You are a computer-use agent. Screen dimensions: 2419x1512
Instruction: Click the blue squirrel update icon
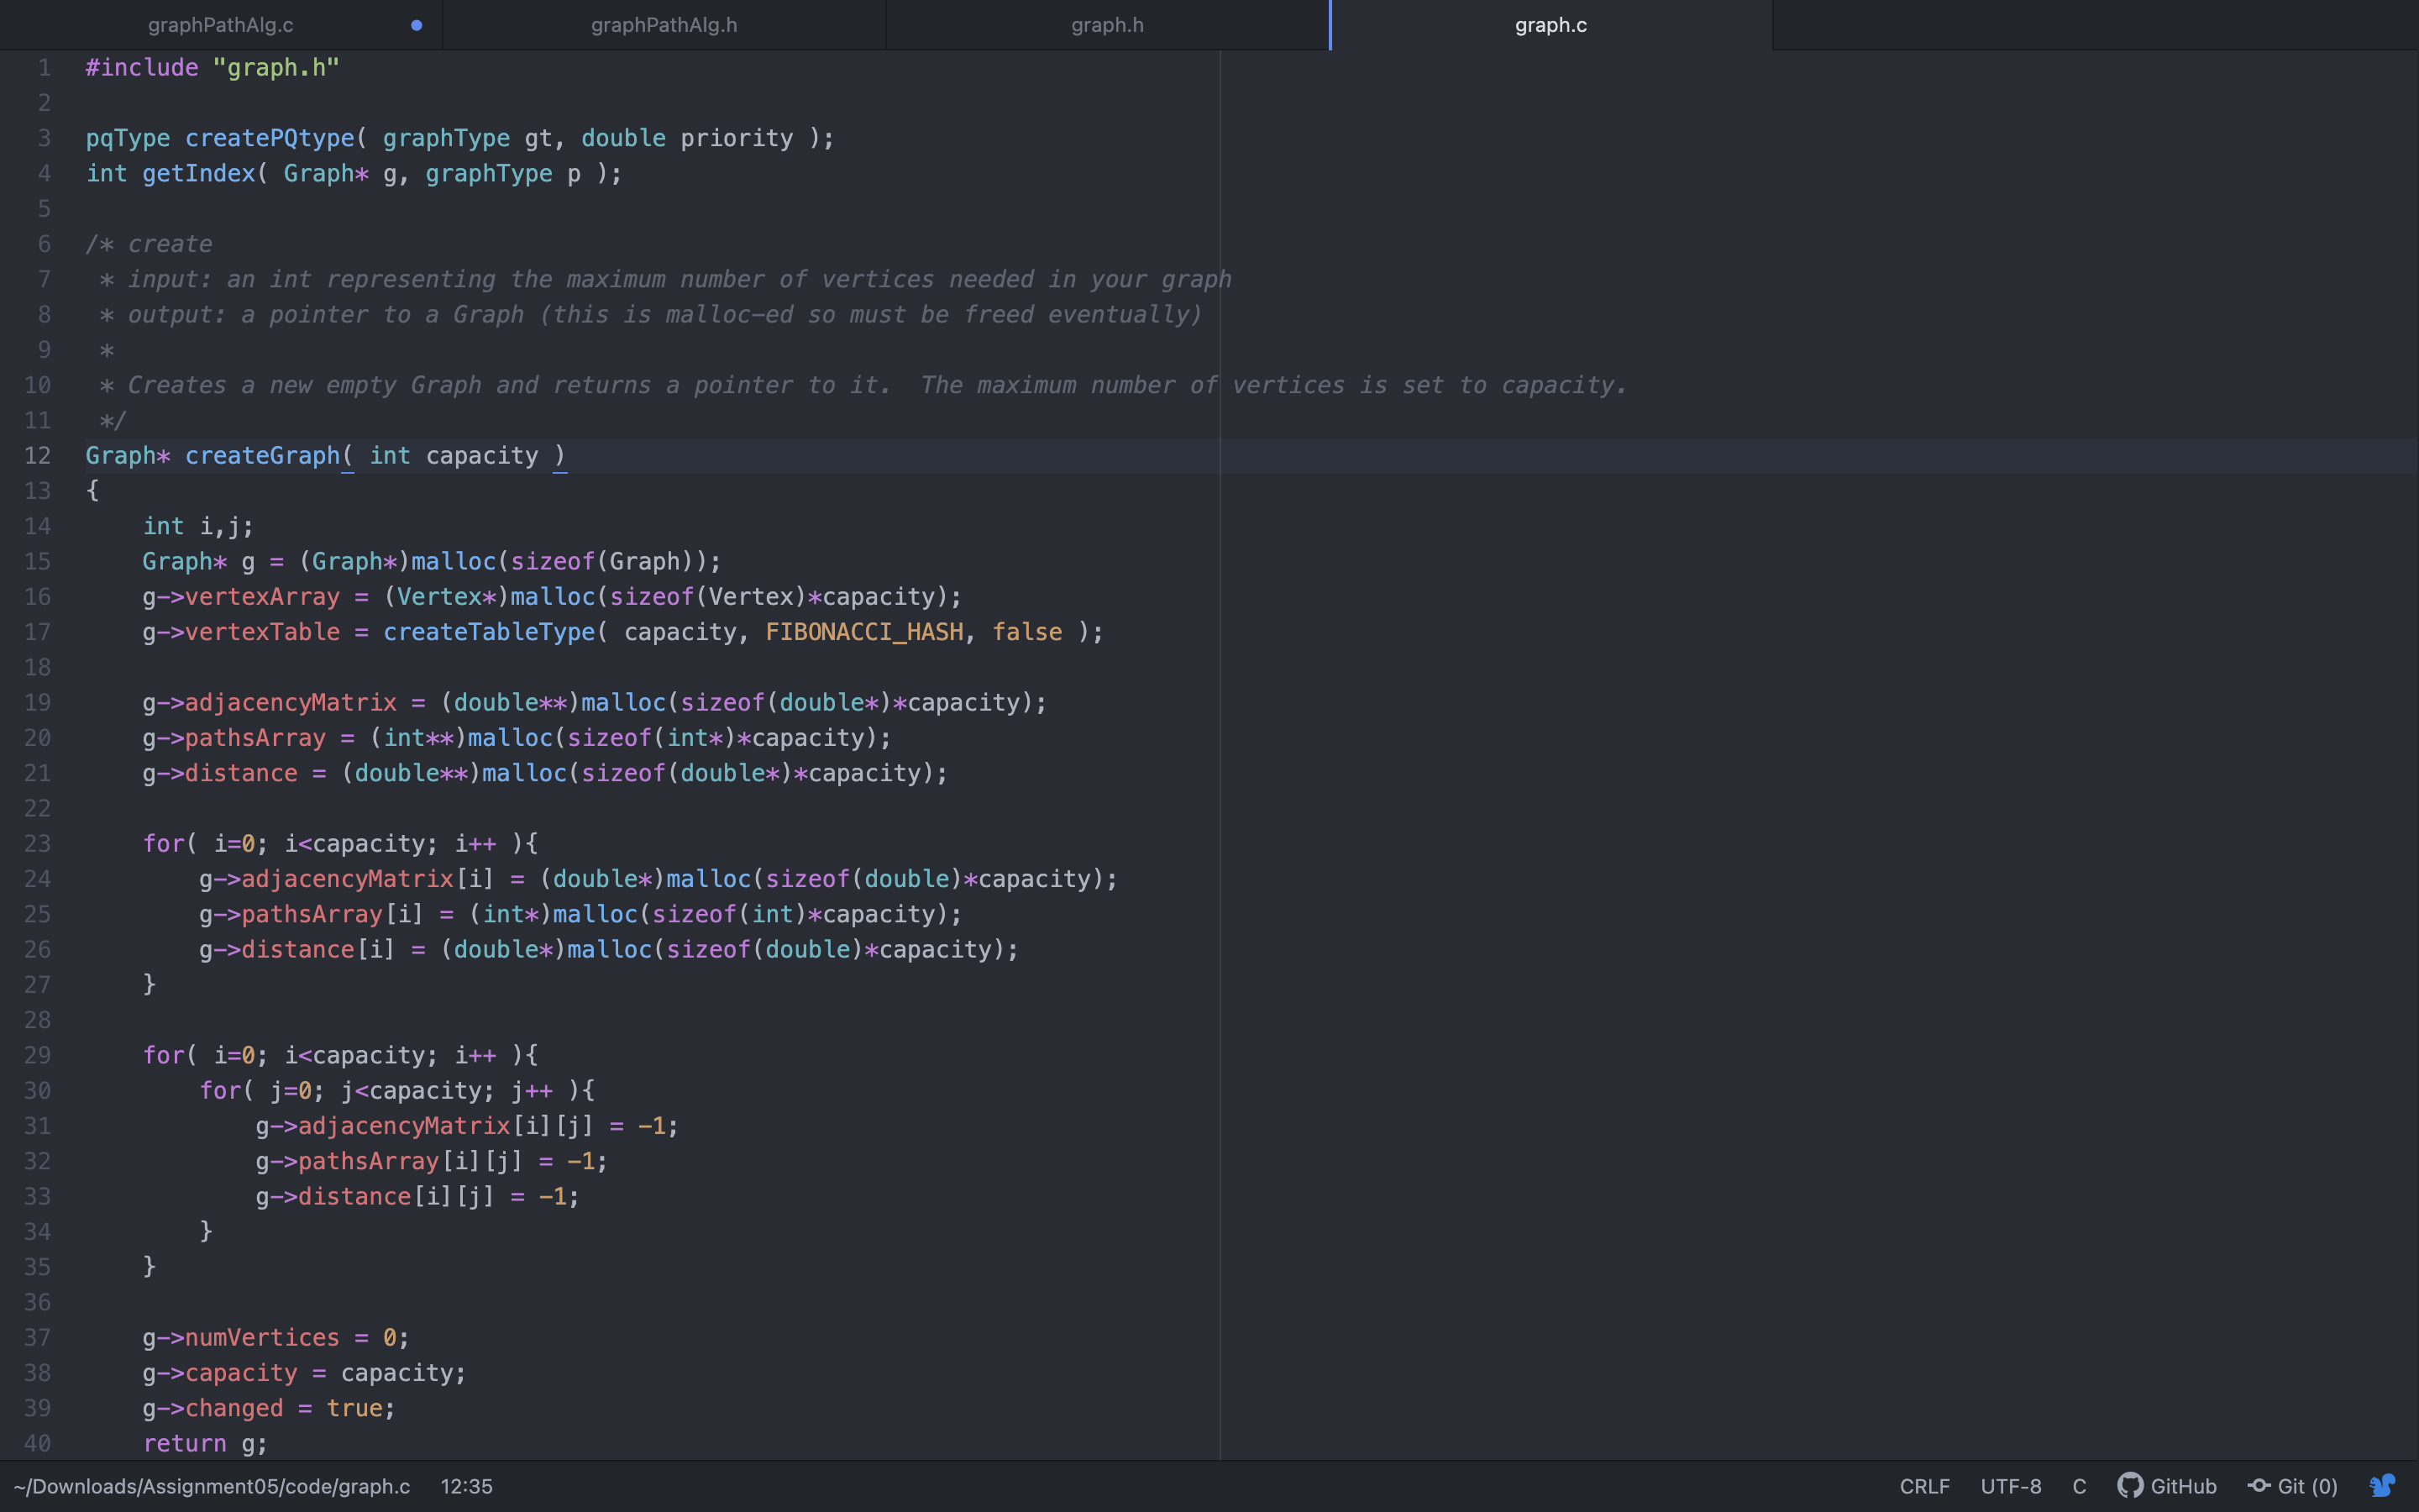(2383, 1486)
